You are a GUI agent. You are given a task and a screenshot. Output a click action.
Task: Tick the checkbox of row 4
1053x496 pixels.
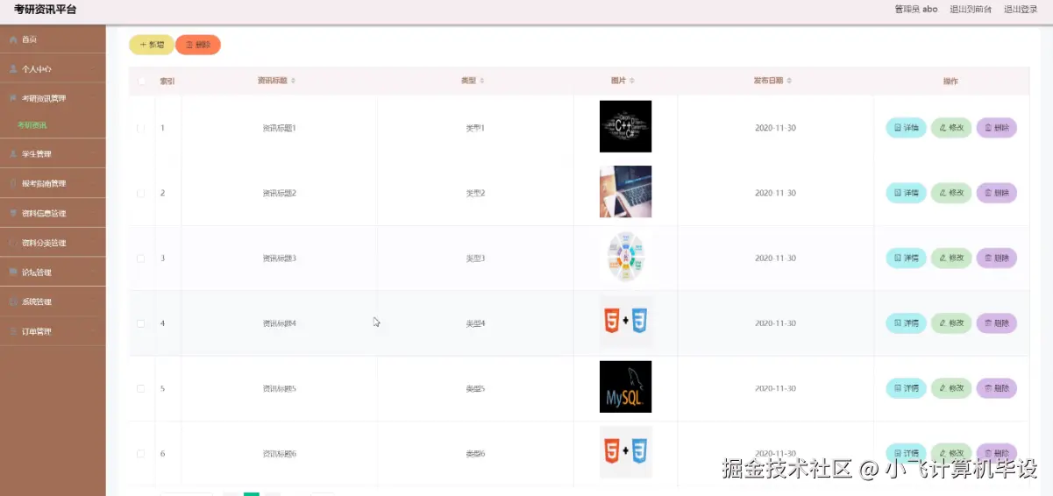click(140, 323)
